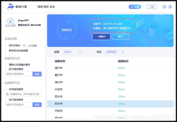Click the username jingyu521
The height and width of the screenshot is (122, 177).
point(23,20)
